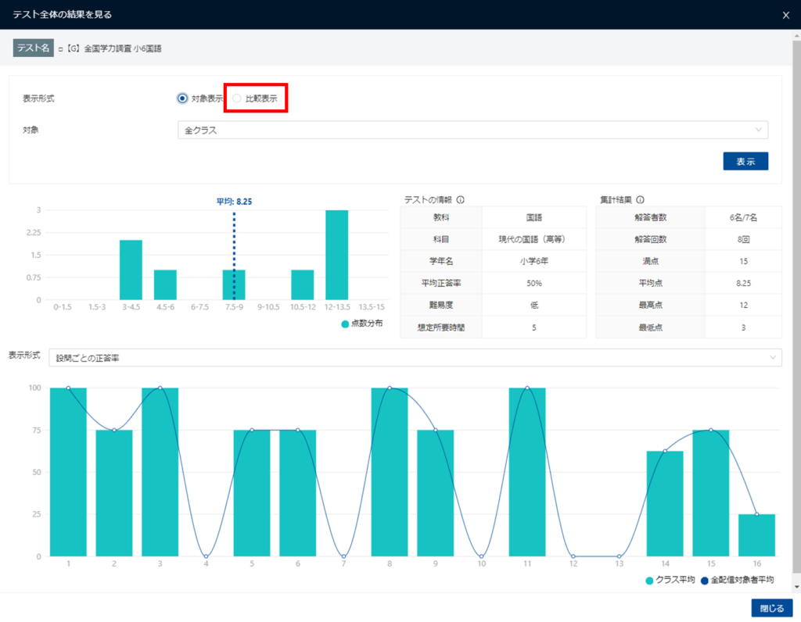801x622 pixels.
Task: Click the bar for question 16 in 正答率 chart
Action: 756,535
